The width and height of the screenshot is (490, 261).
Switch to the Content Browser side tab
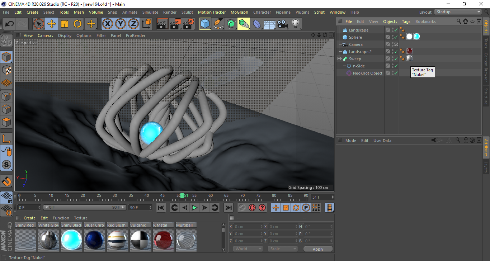coord(486,67)
